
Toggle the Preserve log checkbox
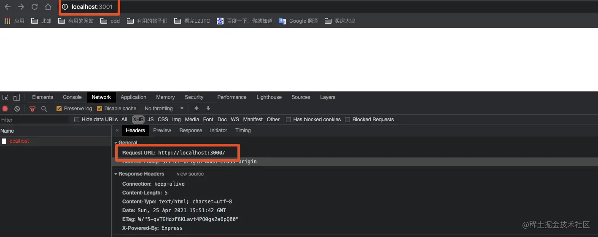[x=59, y=109]
